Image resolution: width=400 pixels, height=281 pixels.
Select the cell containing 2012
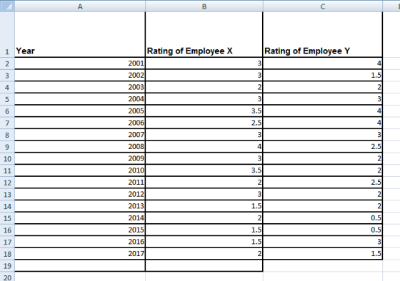point(80,194)
